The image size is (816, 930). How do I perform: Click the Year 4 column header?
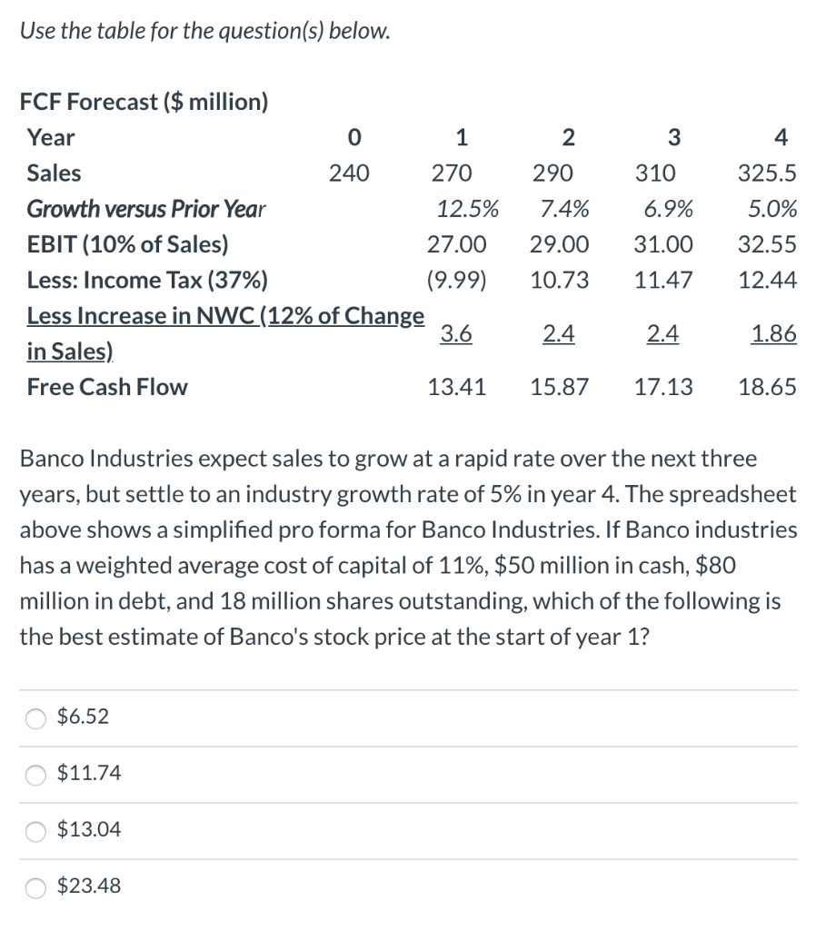pos(780,138)
